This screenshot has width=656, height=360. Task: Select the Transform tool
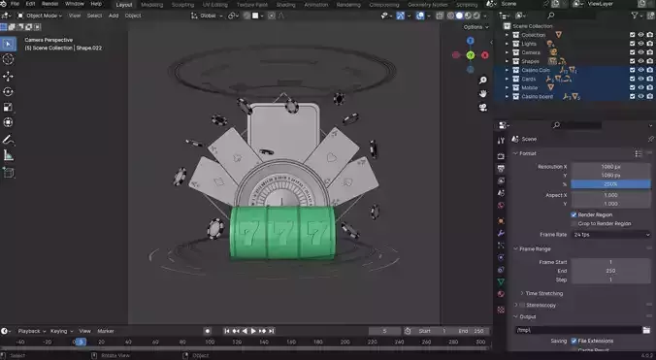click(x=8, y=122)
